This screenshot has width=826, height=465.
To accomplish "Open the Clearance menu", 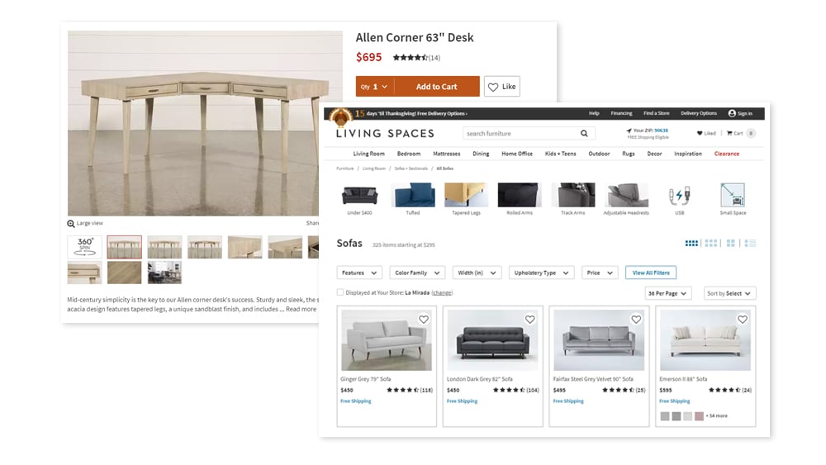I will 727,154.
